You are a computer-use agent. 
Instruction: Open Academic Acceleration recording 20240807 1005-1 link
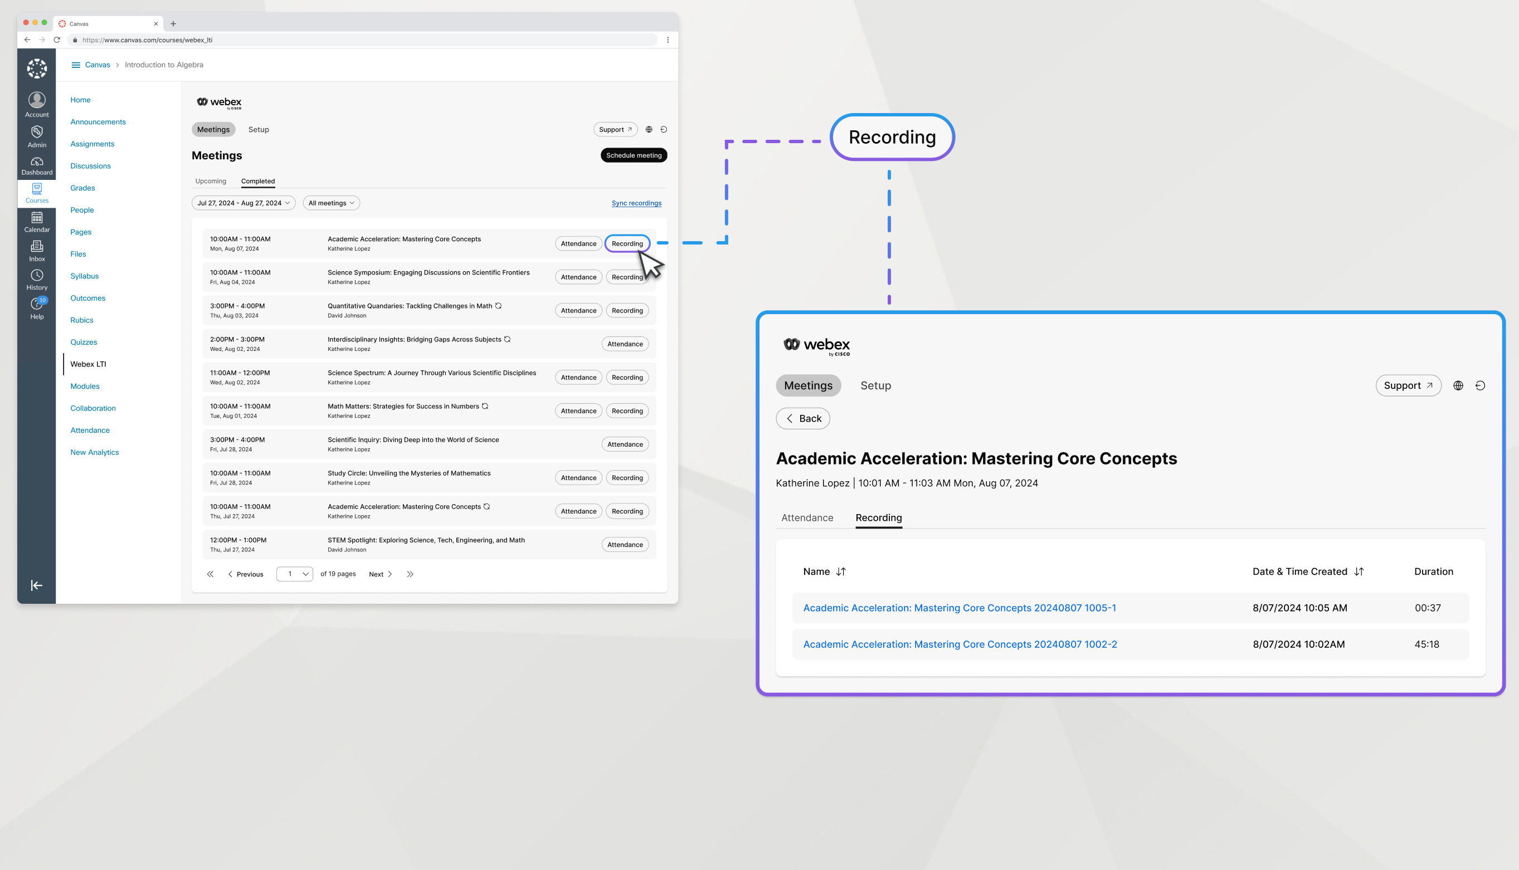tap(960, 607)
